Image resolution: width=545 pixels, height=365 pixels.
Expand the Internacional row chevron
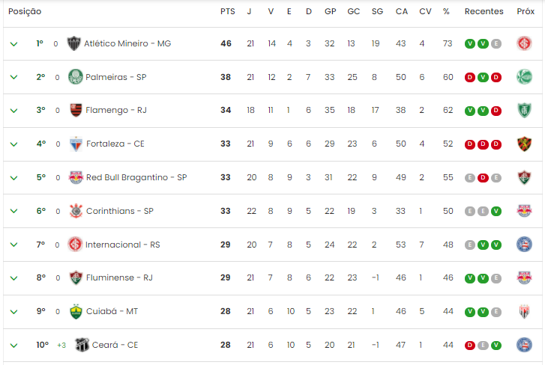[x=14, y=245]
